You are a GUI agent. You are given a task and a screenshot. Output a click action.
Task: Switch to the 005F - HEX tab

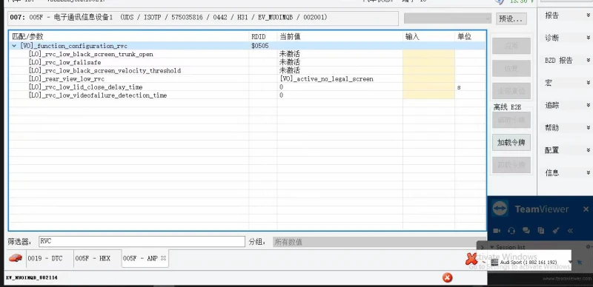[93, 258]
